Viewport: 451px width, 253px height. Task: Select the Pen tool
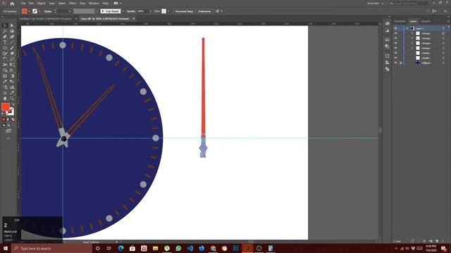coord(5,37)
